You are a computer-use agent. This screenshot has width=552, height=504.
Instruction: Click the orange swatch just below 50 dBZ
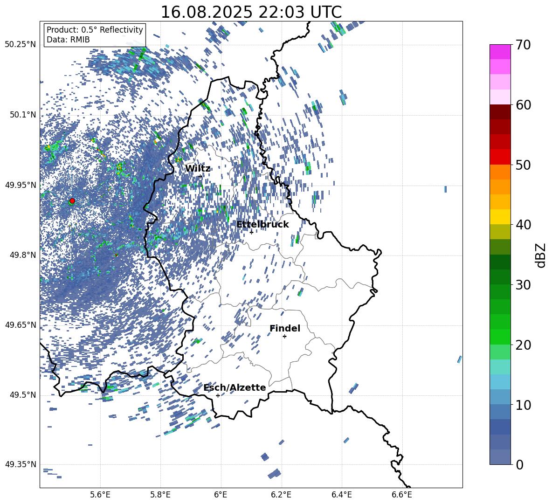tap(500, 172)
